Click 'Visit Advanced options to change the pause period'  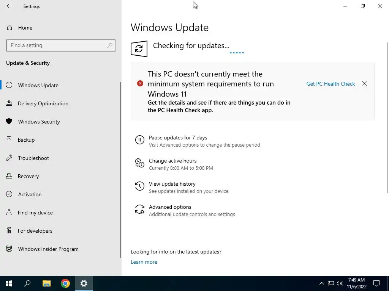pos(204,145)
